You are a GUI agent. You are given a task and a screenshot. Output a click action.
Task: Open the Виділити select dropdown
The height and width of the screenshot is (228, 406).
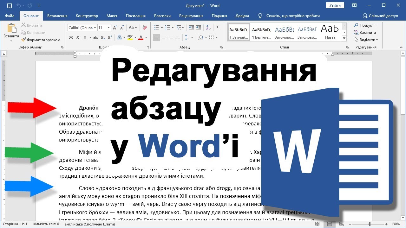(x=366, y=40)
